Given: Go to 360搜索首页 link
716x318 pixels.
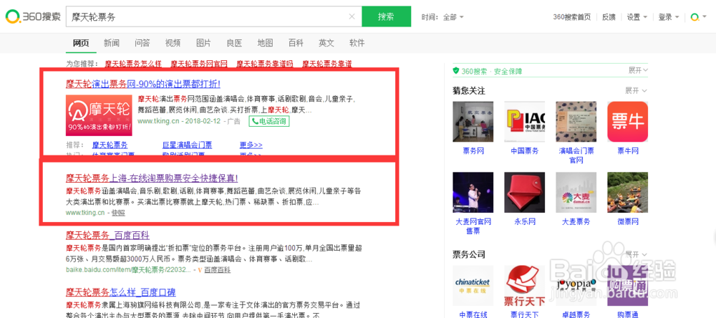Looking at the screenshot, I should [x=571, y=17].
